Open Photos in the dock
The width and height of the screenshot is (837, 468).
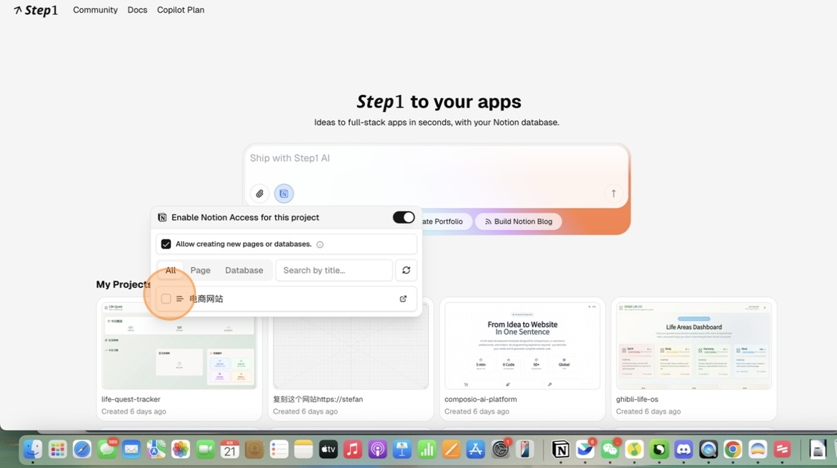180,449
